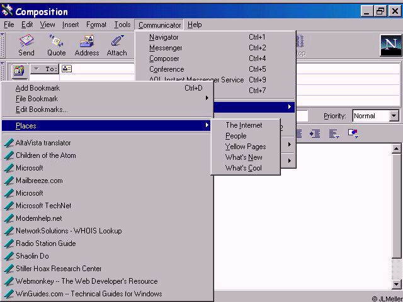This screenshot has width=403, height=302.
Task: Choose Navigator from the Communicator menu
Action: click(215, 37)
